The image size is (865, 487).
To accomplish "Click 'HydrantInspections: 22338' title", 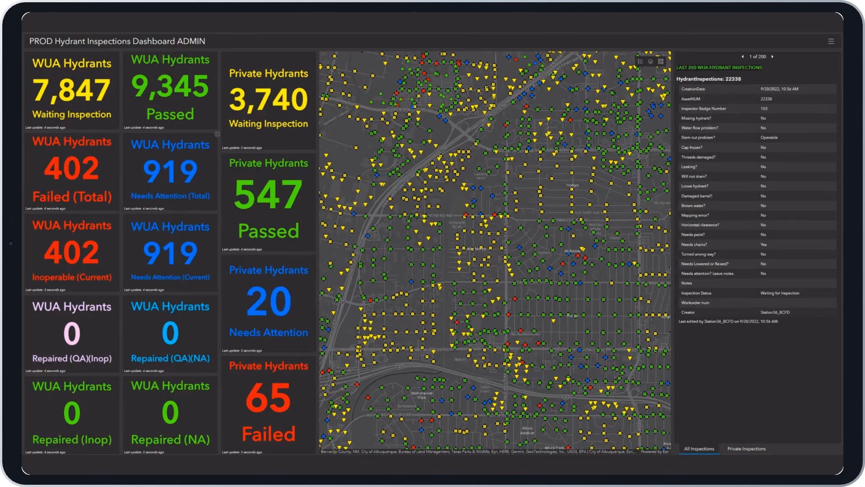I will coord(709,79).
